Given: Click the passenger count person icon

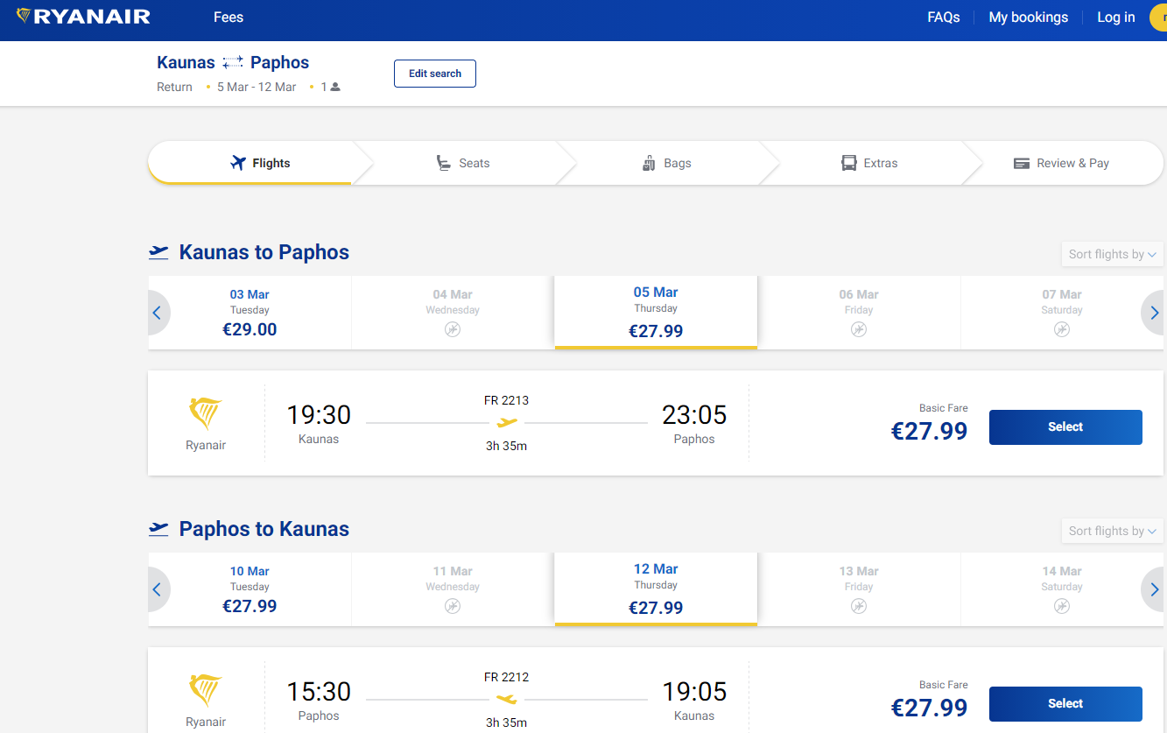Looking at the screenshot, I should [335, 87].
